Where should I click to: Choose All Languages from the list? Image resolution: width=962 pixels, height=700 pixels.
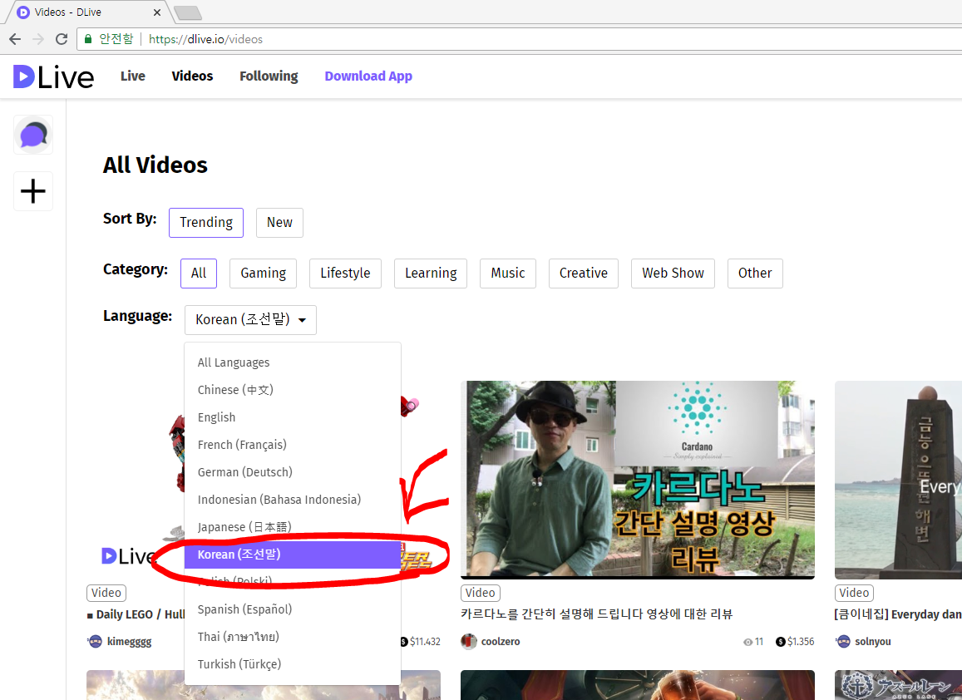coord(293,362)
